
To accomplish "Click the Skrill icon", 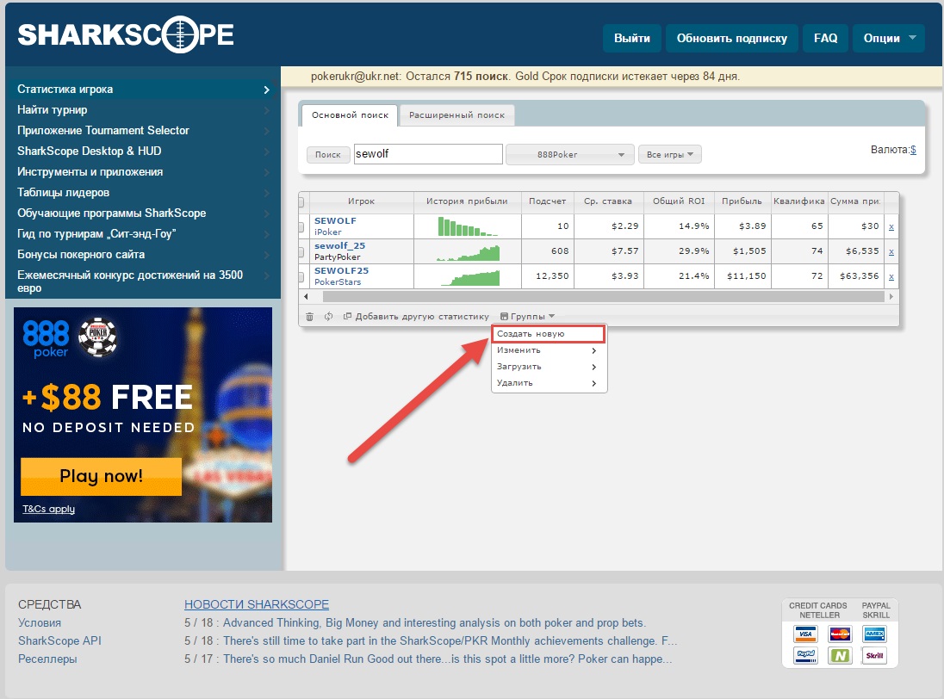I will point(874,655).
